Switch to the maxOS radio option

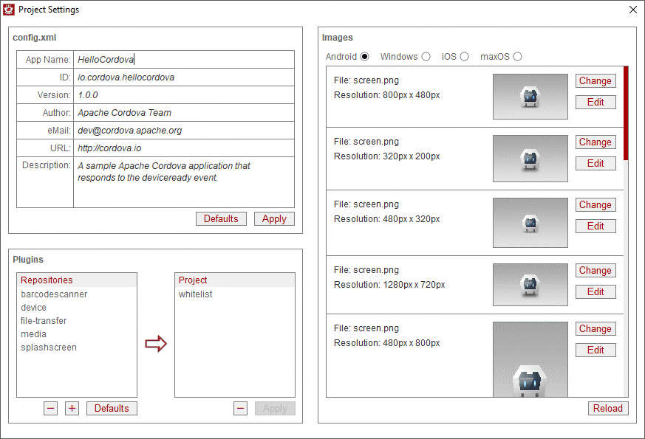(x=517, y=57)
